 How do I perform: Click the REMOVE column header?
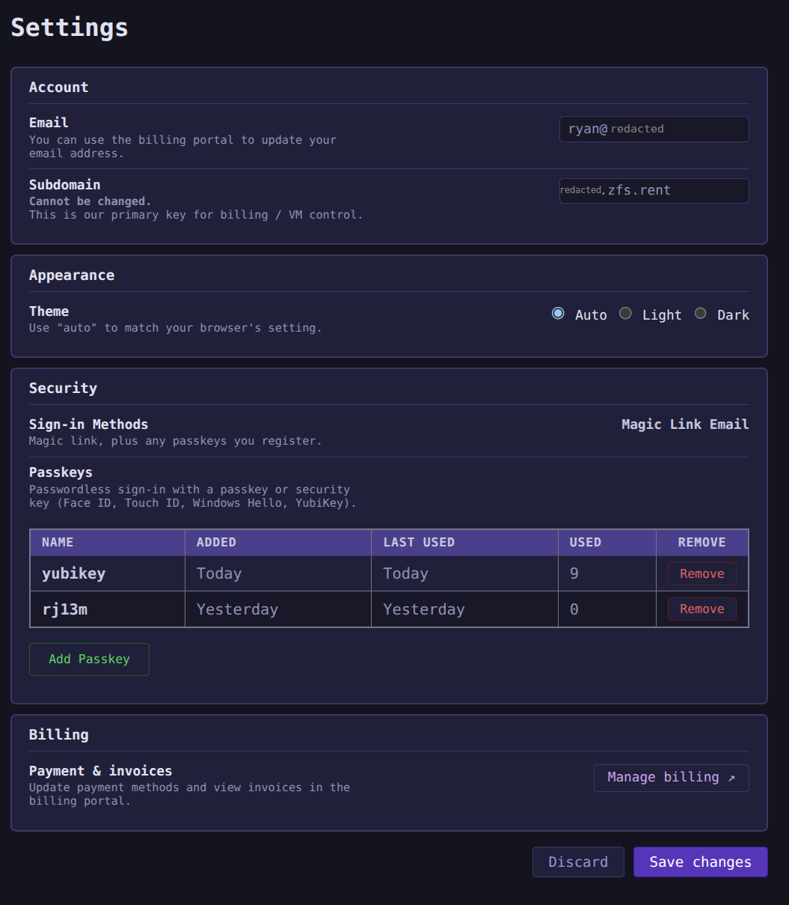pos(702,543)
